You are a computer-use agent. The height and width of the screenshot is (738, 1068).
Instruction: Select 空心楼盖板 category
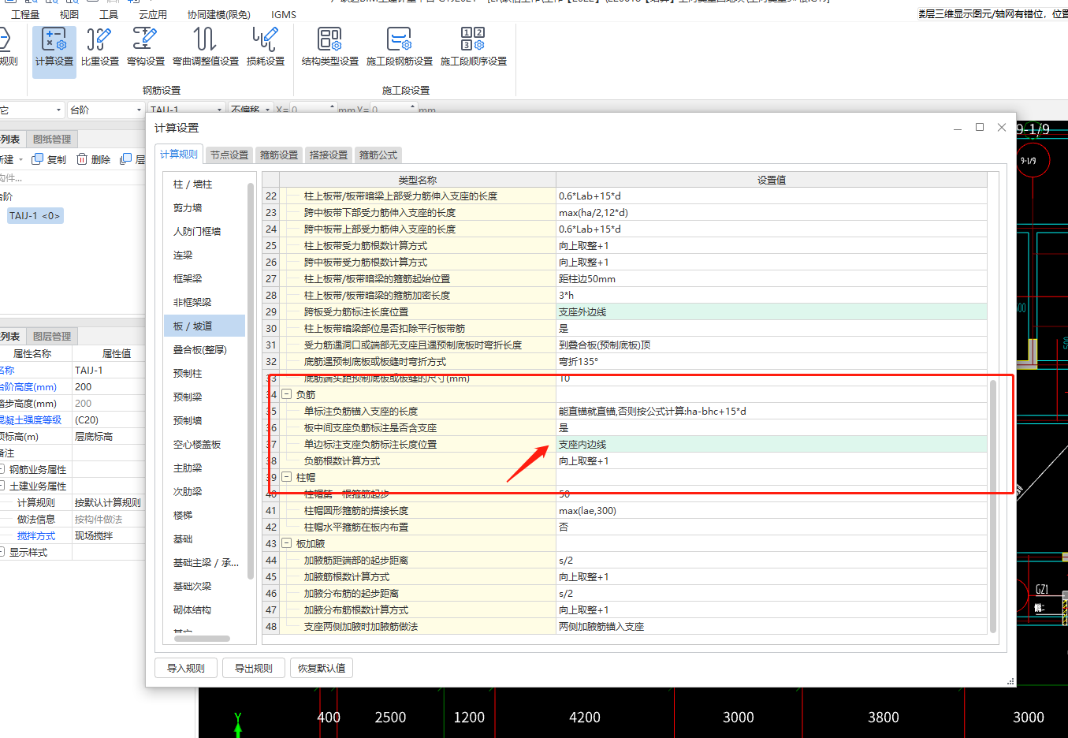pos(205,444)
